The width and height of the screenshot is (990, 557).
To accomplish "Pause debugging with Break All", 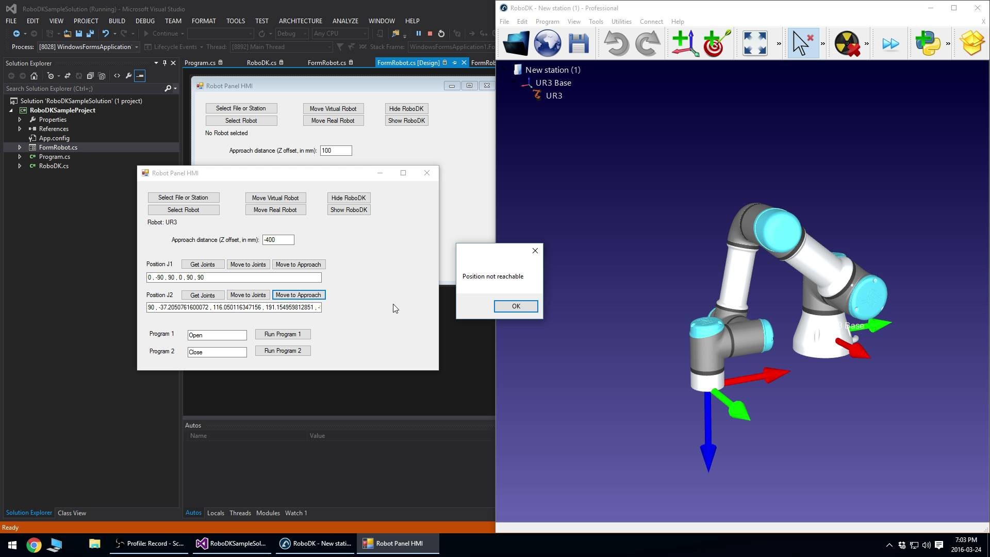I will 419,34.
